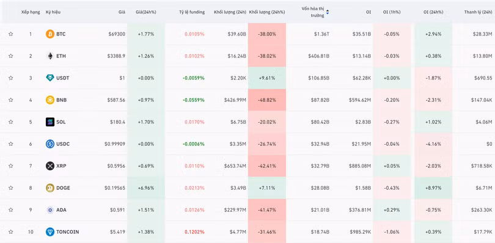Sort by OI (1h%) header
The width and height of the screenshot is (495, 243).
point(392,12)
